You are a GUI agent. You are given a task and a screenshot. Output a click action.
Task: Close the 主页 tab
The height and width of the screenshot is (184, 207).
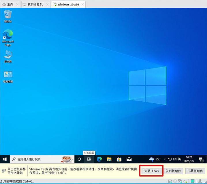point(17,4)
